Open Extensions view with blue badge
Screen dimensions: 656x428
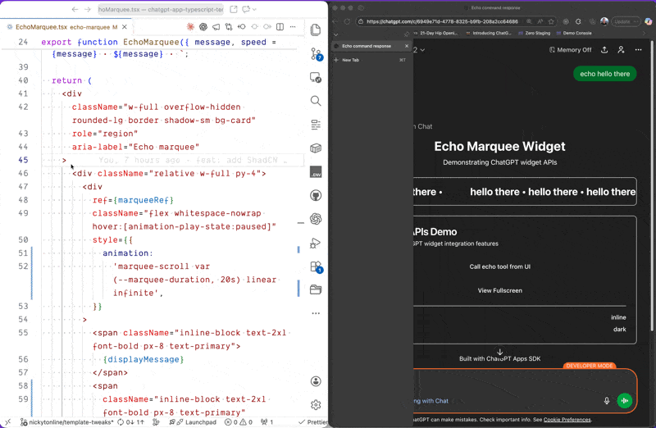(317, 267)
